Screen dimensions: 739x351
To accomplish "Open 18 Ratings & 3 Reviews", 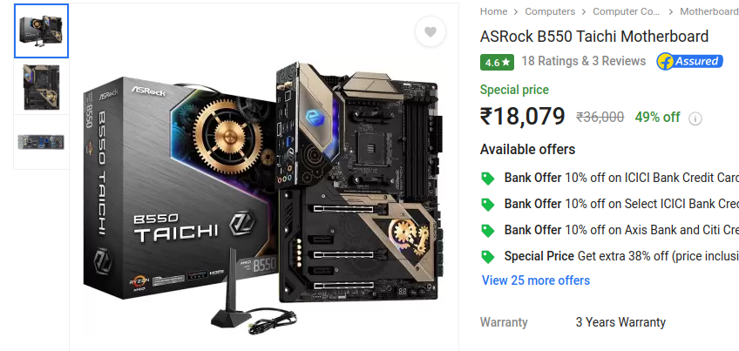I will point(584,61).
